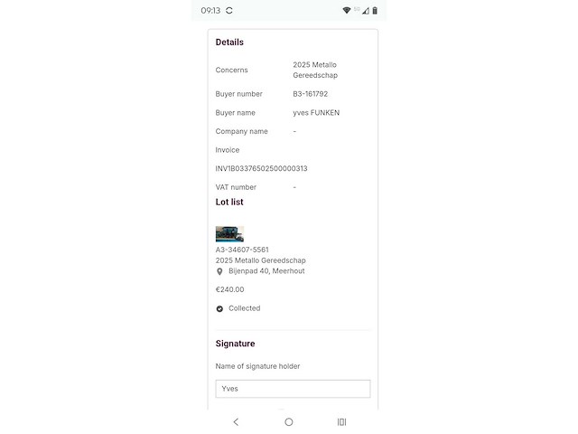The height and width of the screenshot is (434, 578).
Task: Tap the mobile signal strength icon
Action: point(365,11)
